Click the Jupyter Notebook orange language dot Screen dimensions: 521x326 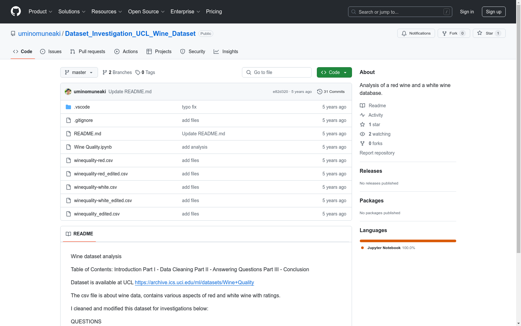coord(362,248)
